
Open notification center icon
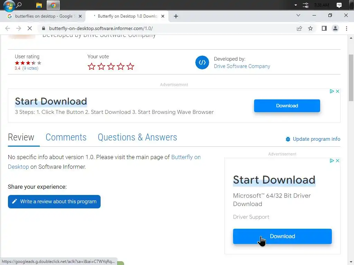coord(339,5)
